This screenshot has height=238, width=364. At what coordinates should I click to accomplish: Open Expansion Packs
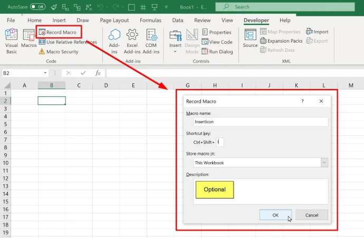coord(281,41)
